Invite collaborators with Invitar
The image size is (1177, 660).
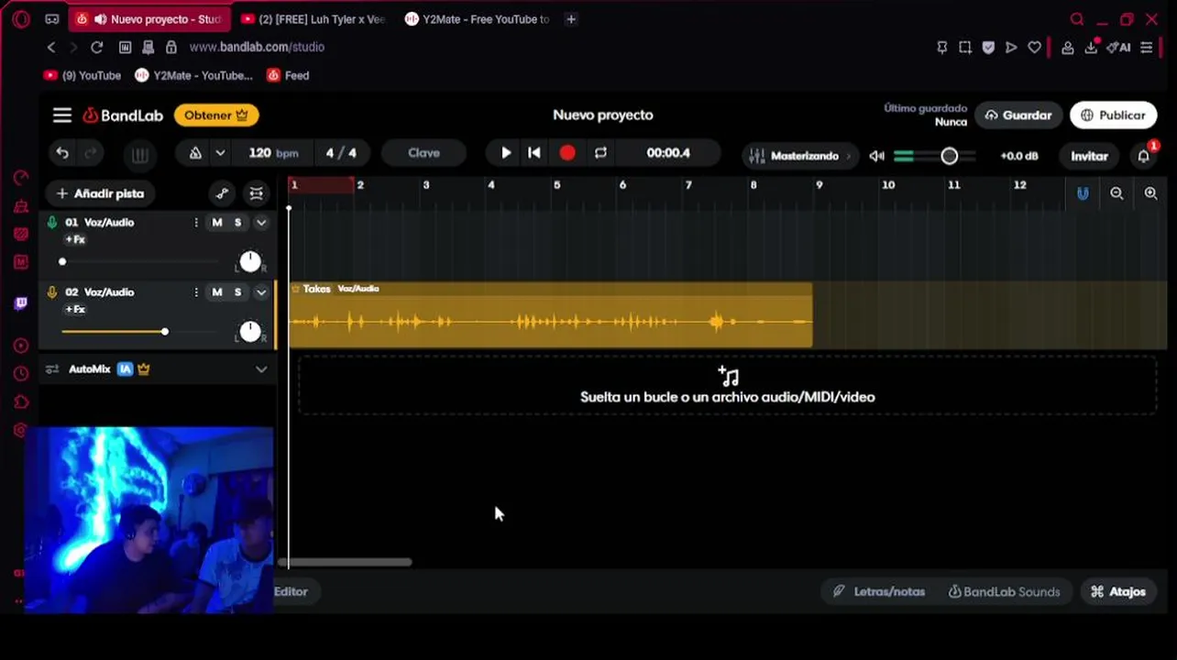(x=1089, y=156)
